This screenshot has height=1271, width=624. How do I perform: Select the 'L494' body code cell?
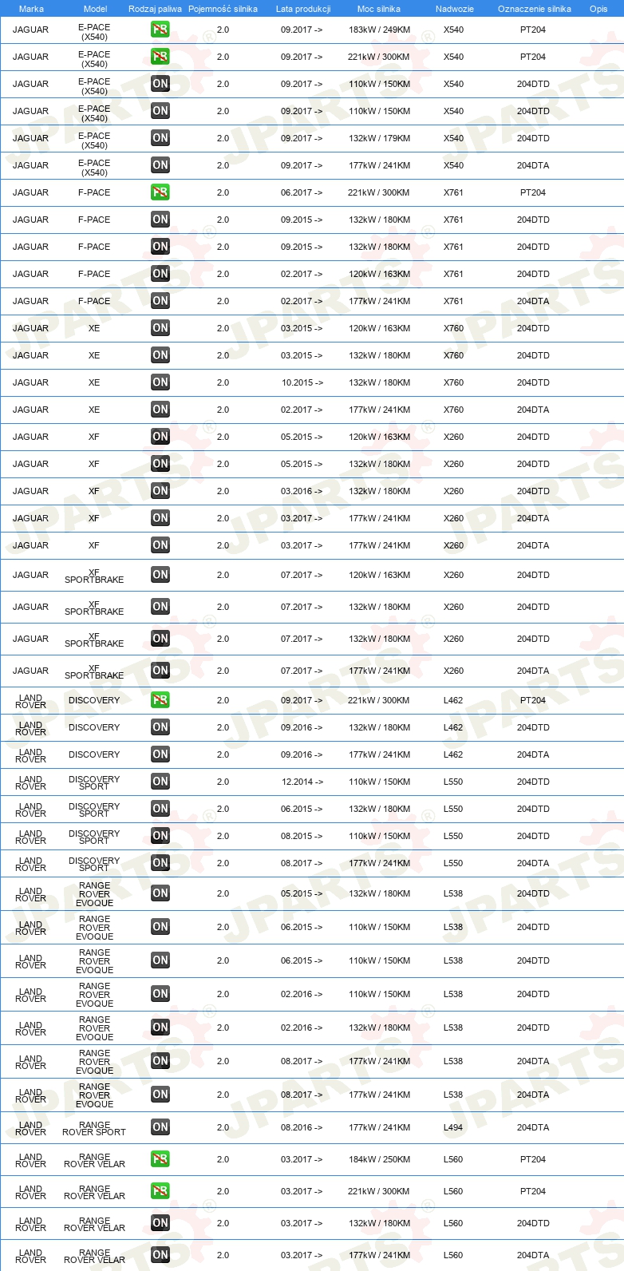pos(453,1127)
